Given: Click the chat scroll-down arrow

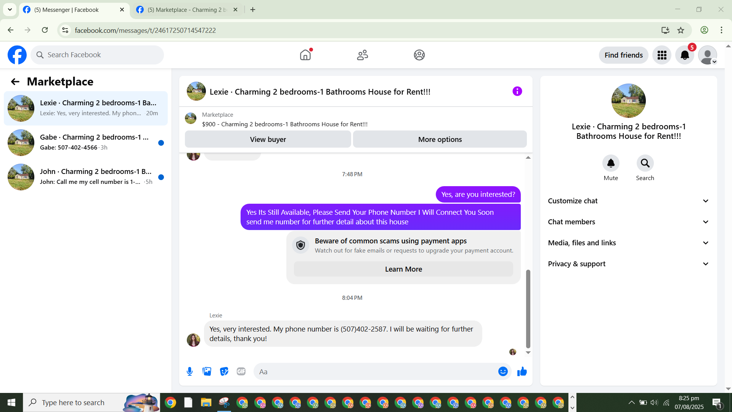Looking at the screenshot, I should tap(528, 353).
